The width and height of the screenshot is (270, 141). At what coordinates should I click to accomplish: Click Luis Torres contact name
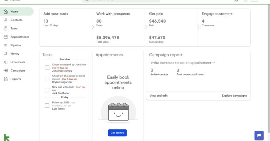59,109
